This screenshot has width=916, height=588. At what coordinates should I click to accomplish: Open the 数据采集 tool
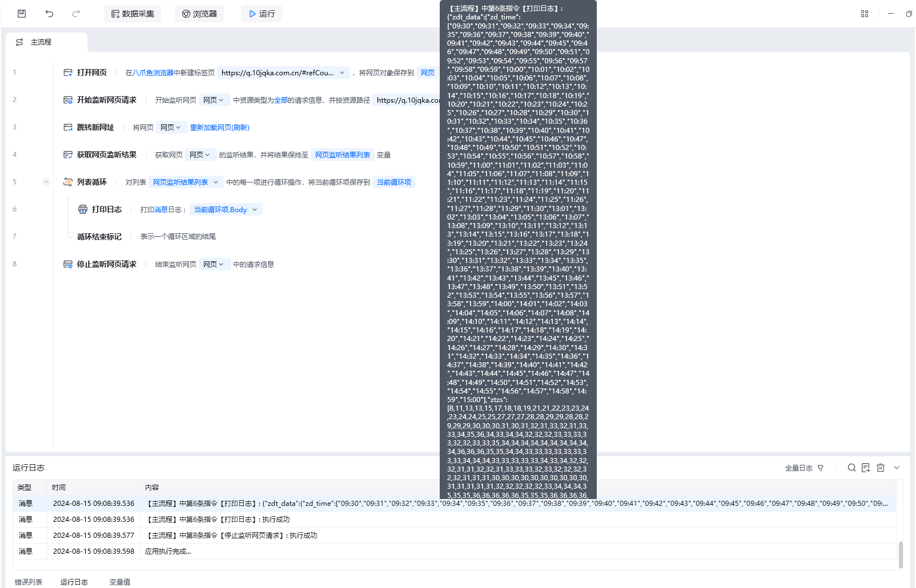click(x=132, y=14)
